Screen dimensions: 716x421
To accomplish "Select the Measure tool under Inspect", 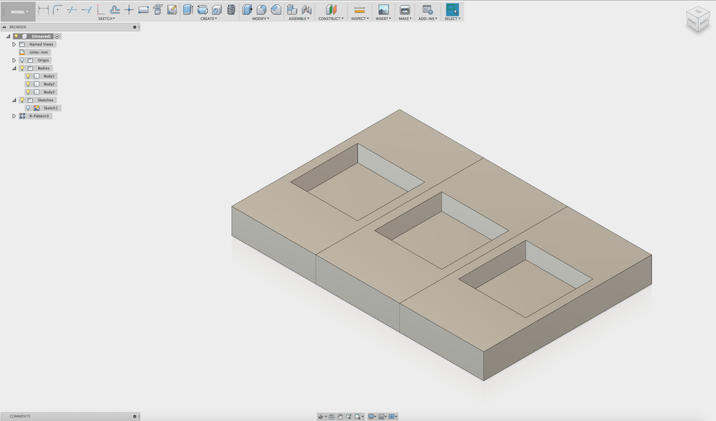I will (359, 9).
